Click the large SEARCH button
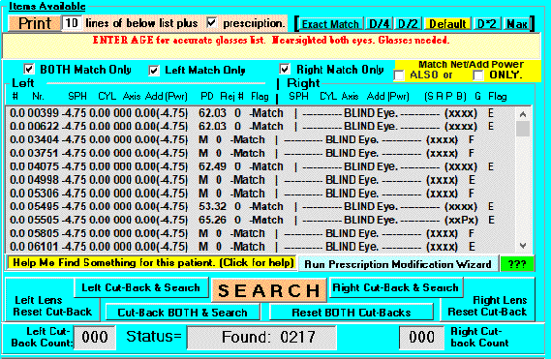The image size is (551, 359). (269, 291)
